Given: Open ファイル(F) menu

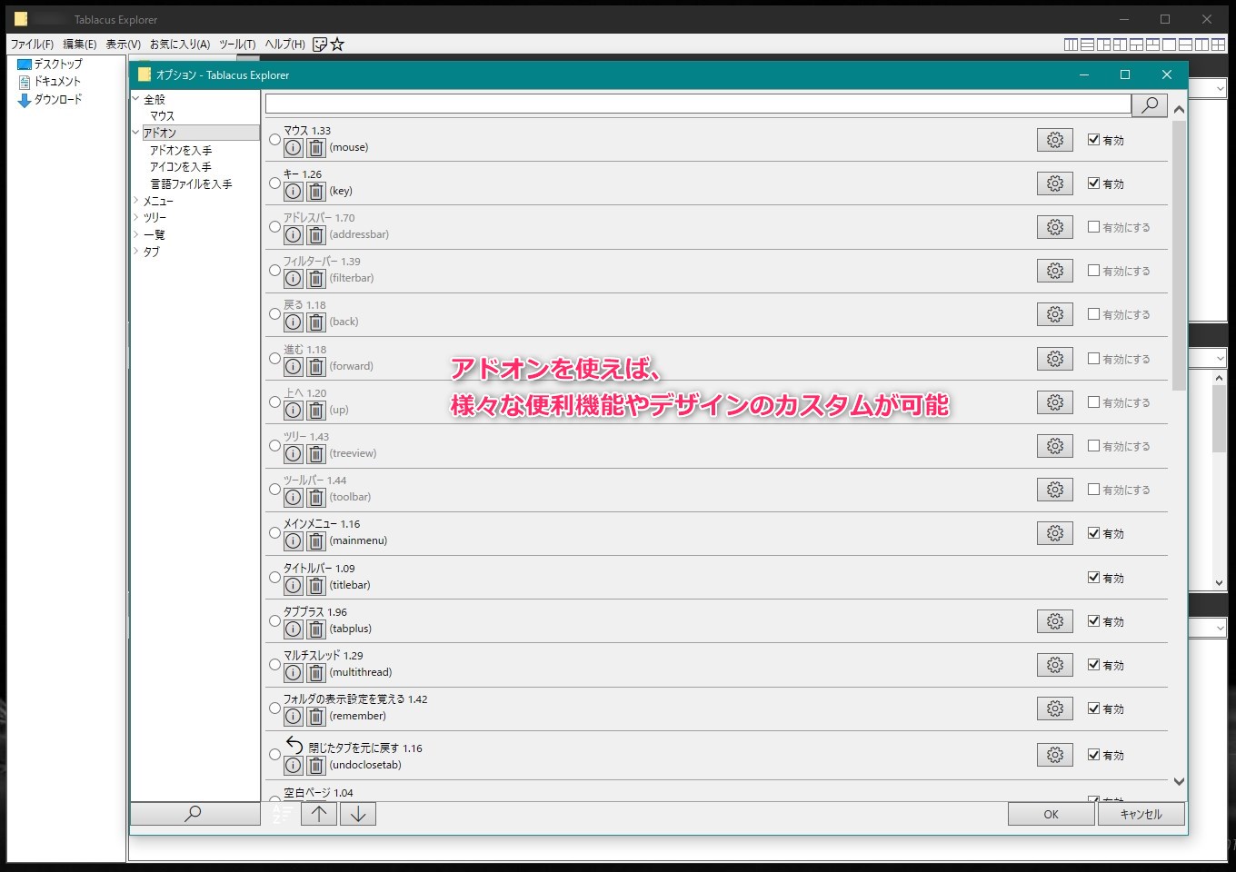Looking at the screenshot, I should (x=32, y=44).
